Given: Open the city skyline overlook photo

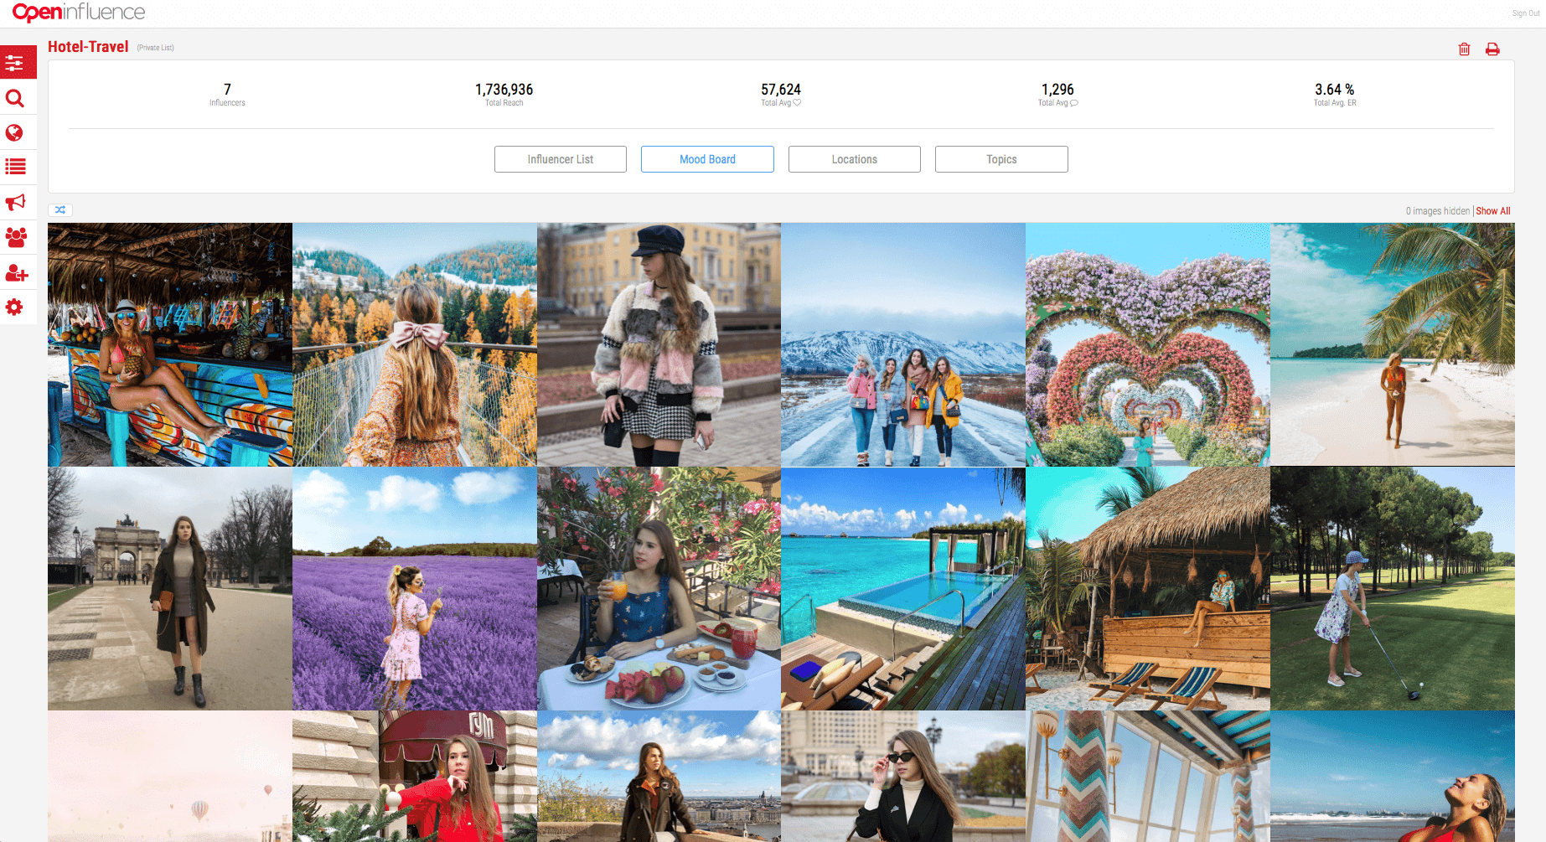Looking at the screenshot, I should click(x=659, y=777).
